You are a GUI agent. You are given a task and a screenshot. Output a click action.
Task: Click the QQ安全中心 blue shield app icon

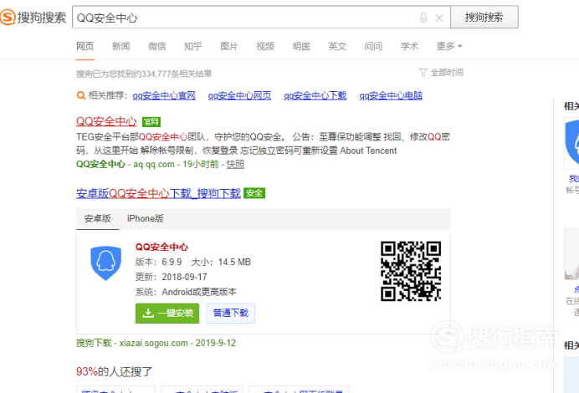[106, 263]
